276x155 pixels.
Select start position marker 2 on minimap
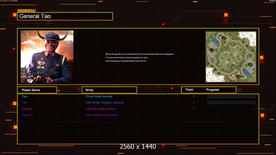(223, 38)
